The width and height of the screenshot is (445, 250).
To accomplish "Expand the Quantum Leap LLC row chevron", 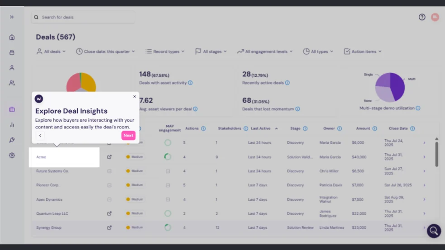I will pos(424,213).
